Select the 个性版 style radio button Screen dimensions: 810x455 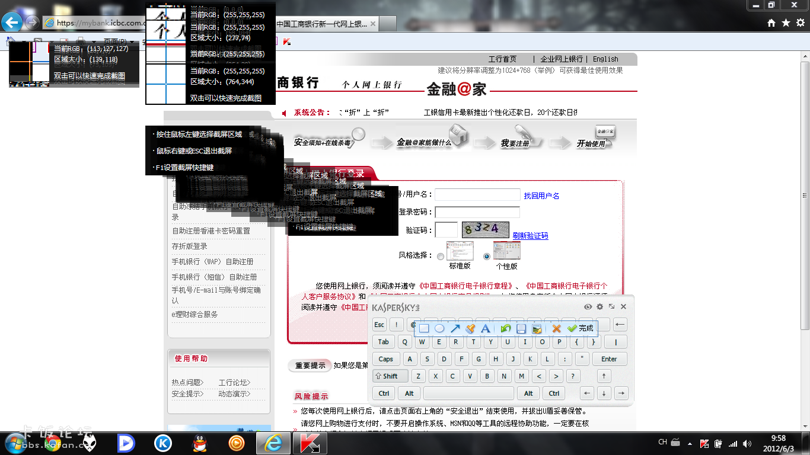point(487,257)
